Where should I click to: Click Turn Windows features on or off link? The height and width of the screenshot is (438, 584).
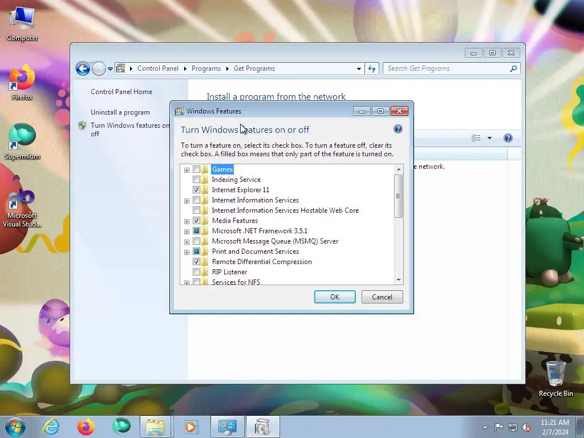(130, 129)
